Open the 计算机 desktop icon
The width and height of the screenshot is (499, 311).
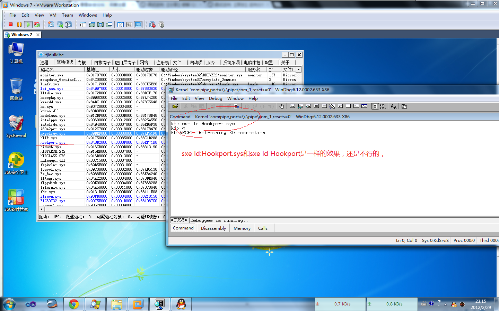(16, 53)
